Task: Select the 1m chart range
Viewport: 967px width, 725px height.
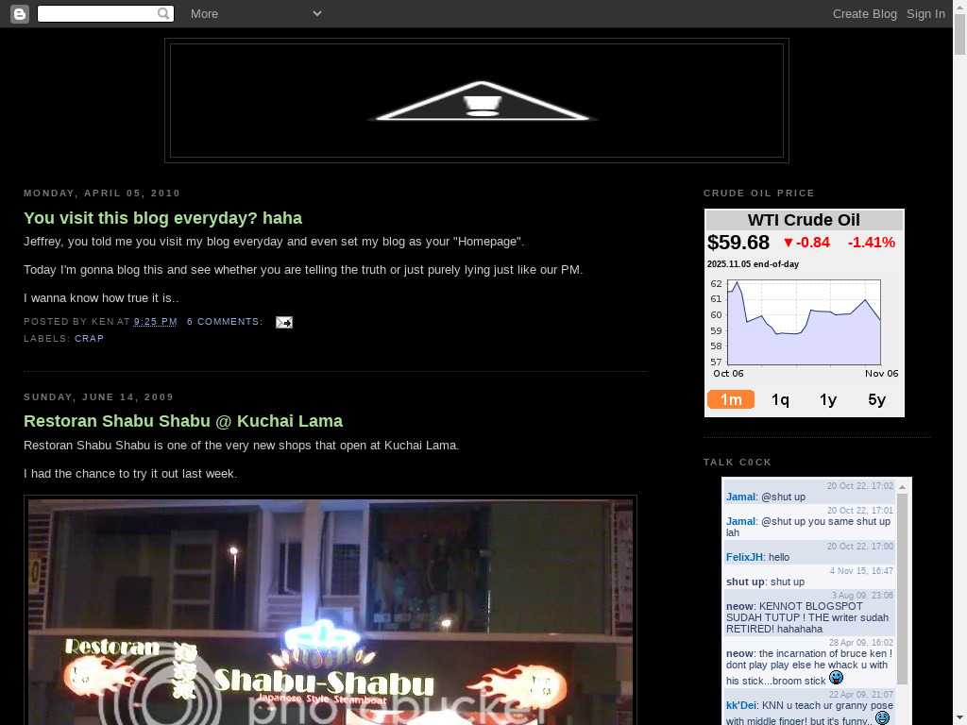Action: pos(731,399)
